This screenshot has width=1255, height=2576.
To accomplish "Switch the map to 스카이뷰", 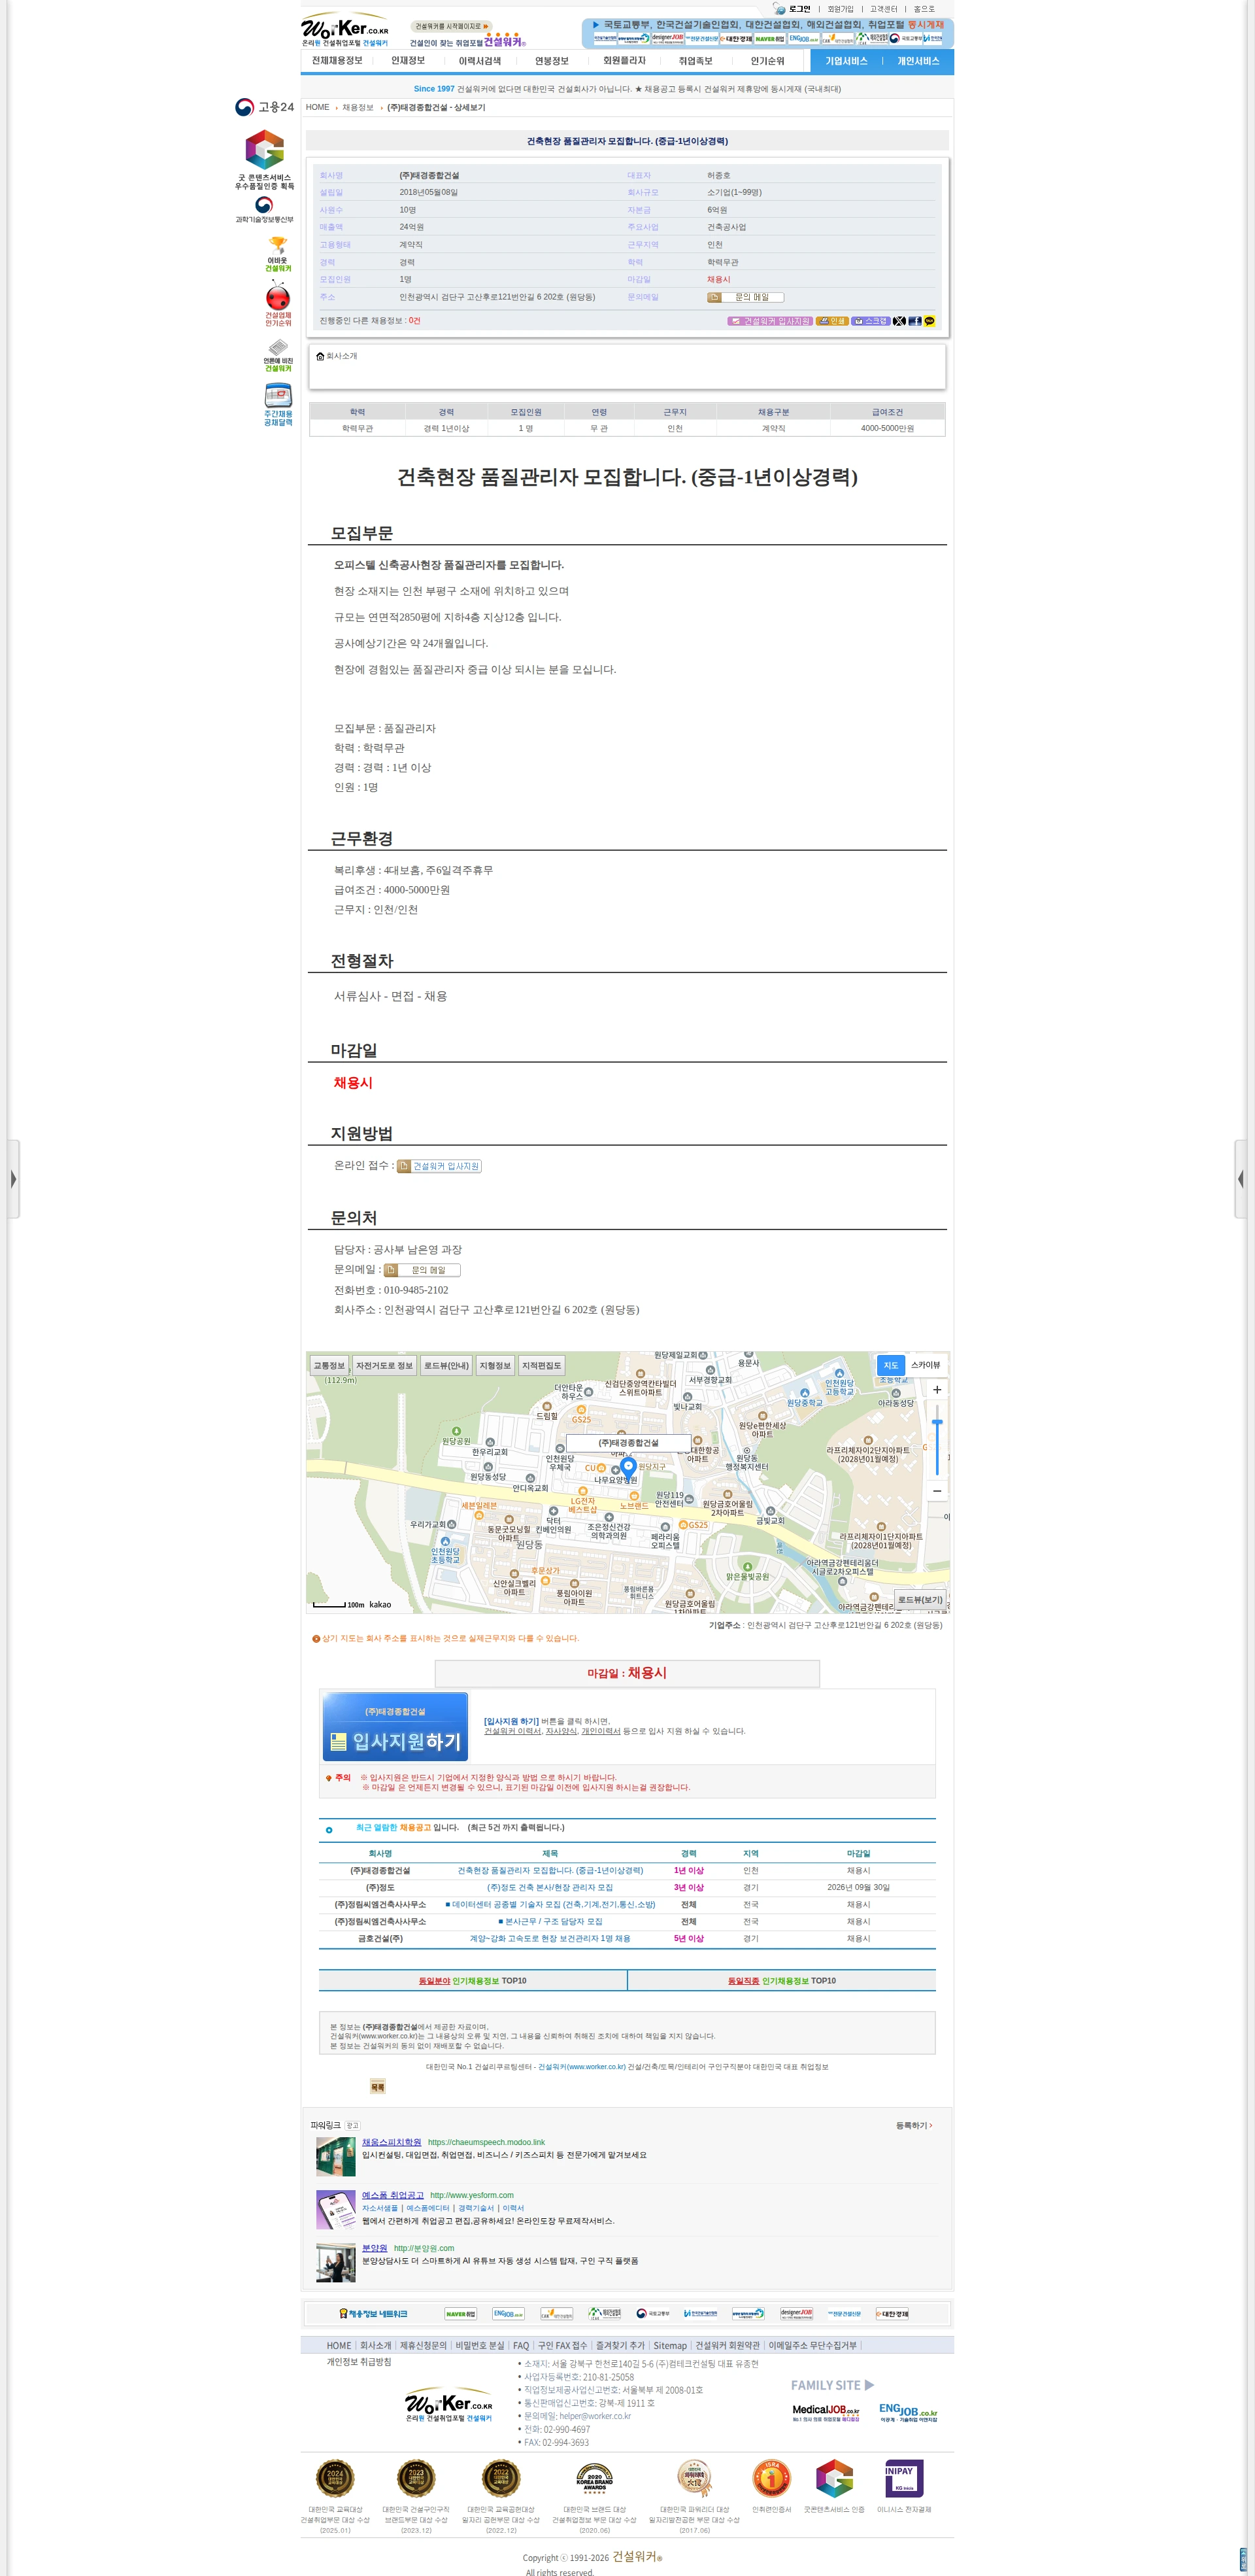I will click(926, 1365).
